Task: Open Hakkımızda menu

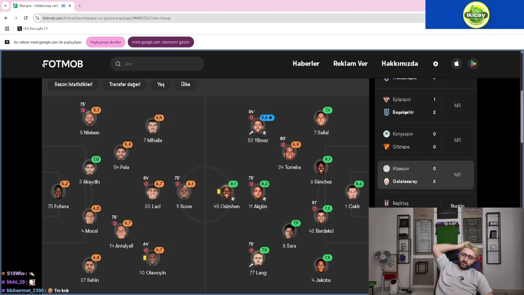Action: tap(400, 64)
